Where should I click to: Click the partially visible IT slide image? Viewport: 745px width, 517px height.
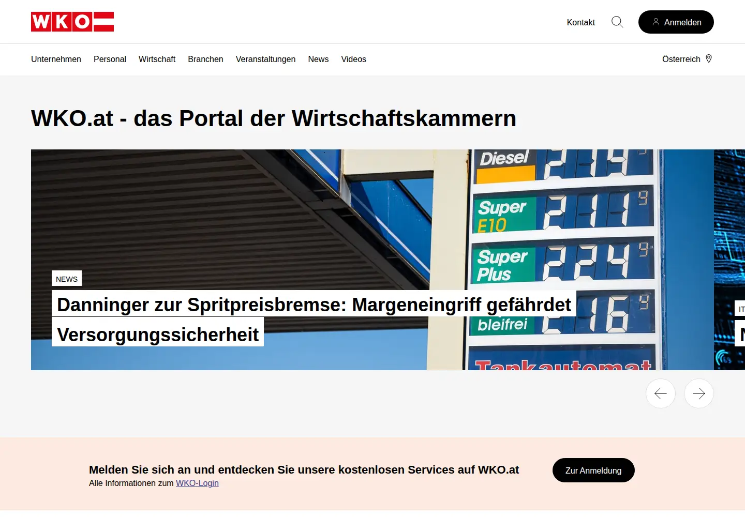(x=729, y=260)
